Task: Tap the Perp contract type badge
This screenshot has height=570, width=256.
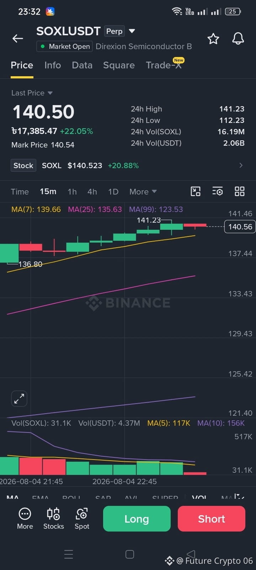Action: 114,31
